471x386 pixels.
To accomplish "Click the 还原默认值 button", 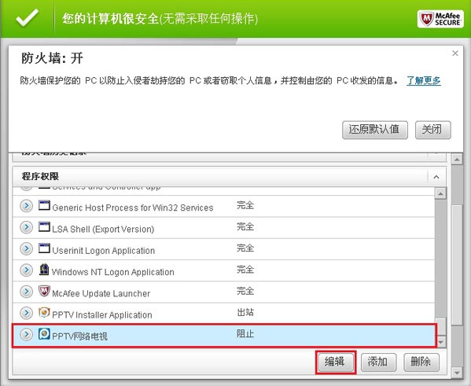I will pos(375,130).
